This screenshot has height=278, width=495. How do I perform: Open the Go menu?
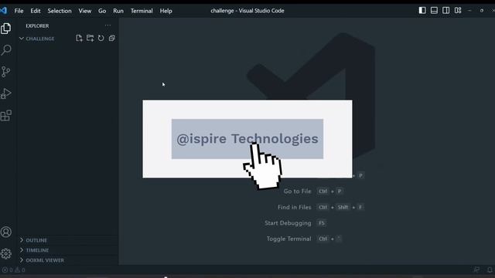[102, 11]
